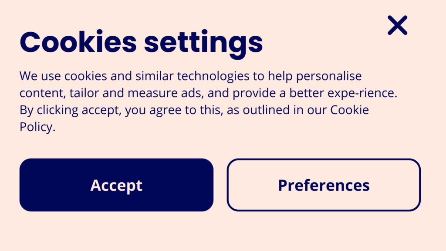Choose the white Preferences button
This screenshot has height=251, width=446.
324,185
